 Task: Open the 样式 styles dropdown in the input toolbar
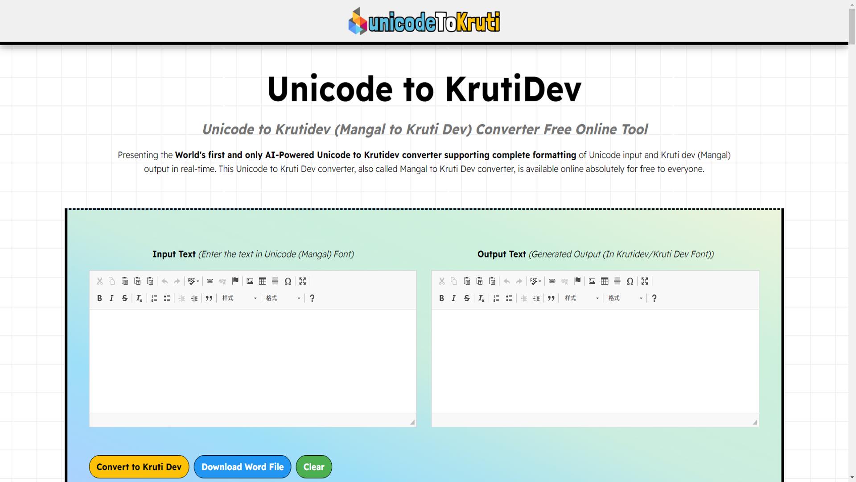coord(239,298)
